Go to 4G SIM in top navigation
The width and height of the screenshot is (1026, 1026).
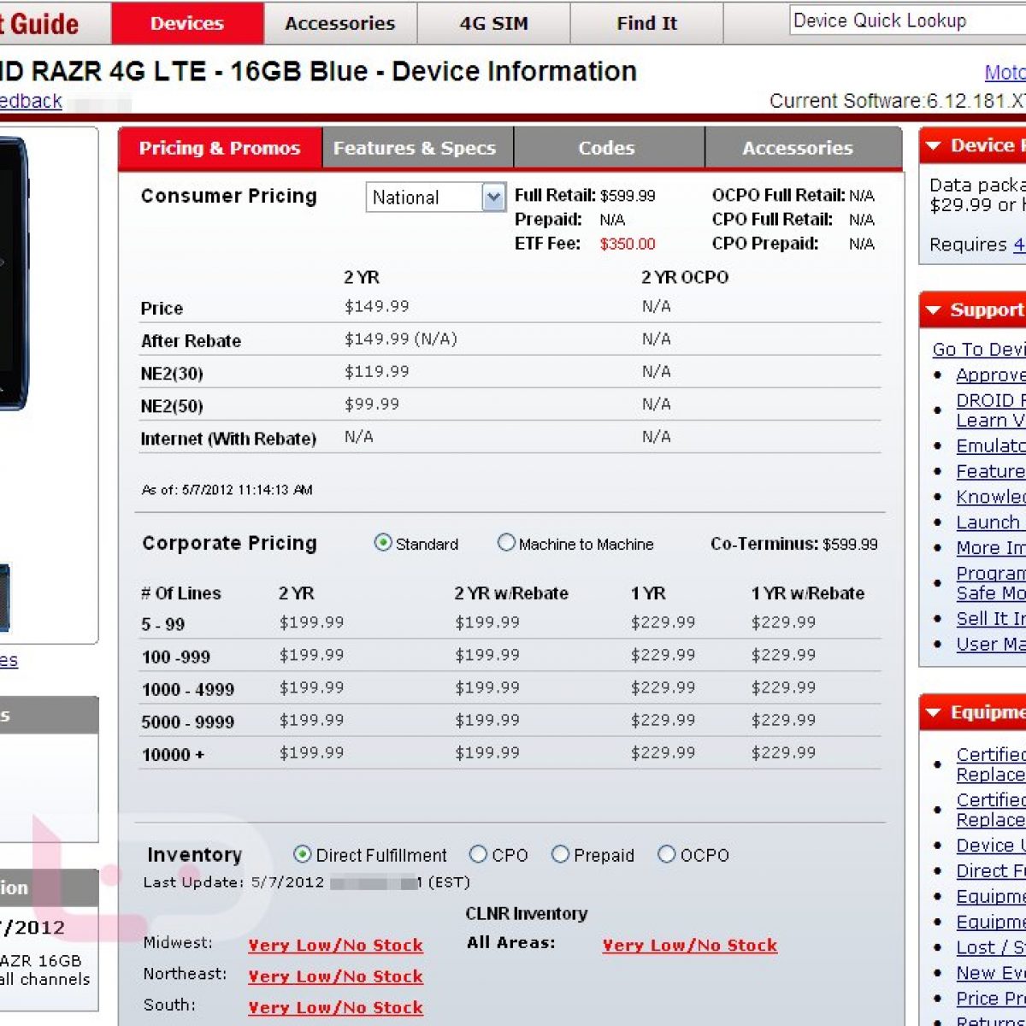(493, 24)
